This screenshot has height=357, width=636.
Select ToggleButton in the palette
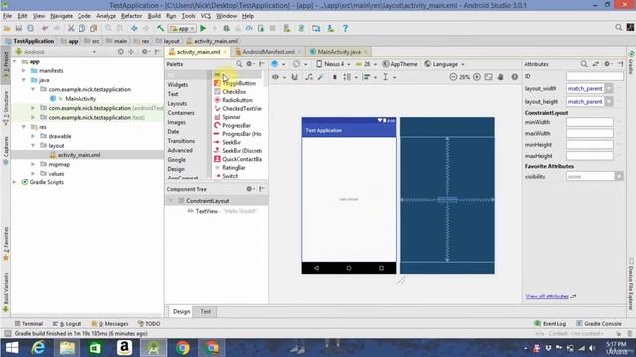click(x=238, y=83)
